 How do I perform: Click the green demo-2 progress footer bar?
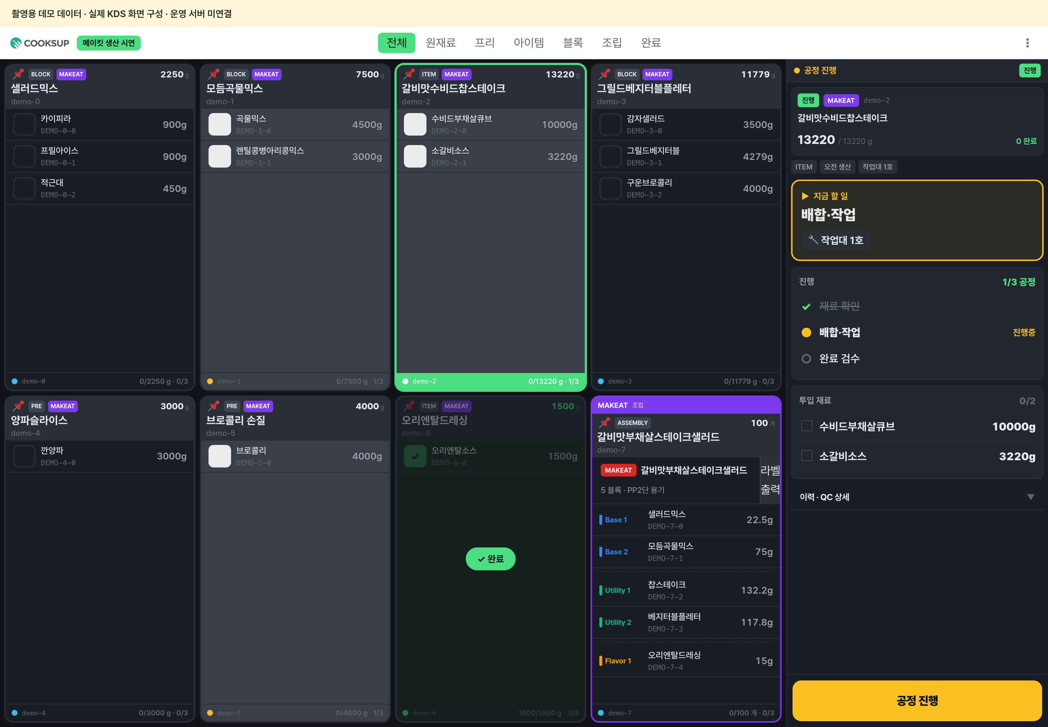[490, 381]
